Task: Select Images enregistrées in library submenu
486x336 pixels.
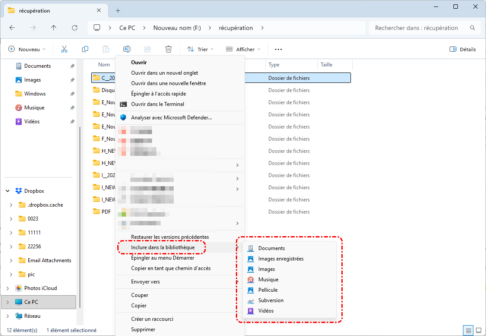Action: [281, 259]
